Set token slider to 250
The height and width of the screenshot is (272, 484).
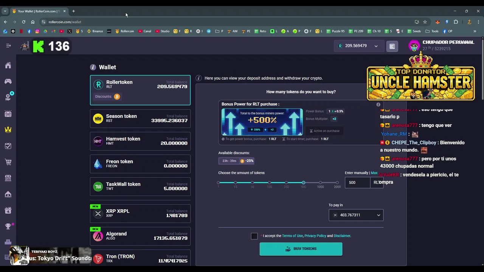(286, 183)
